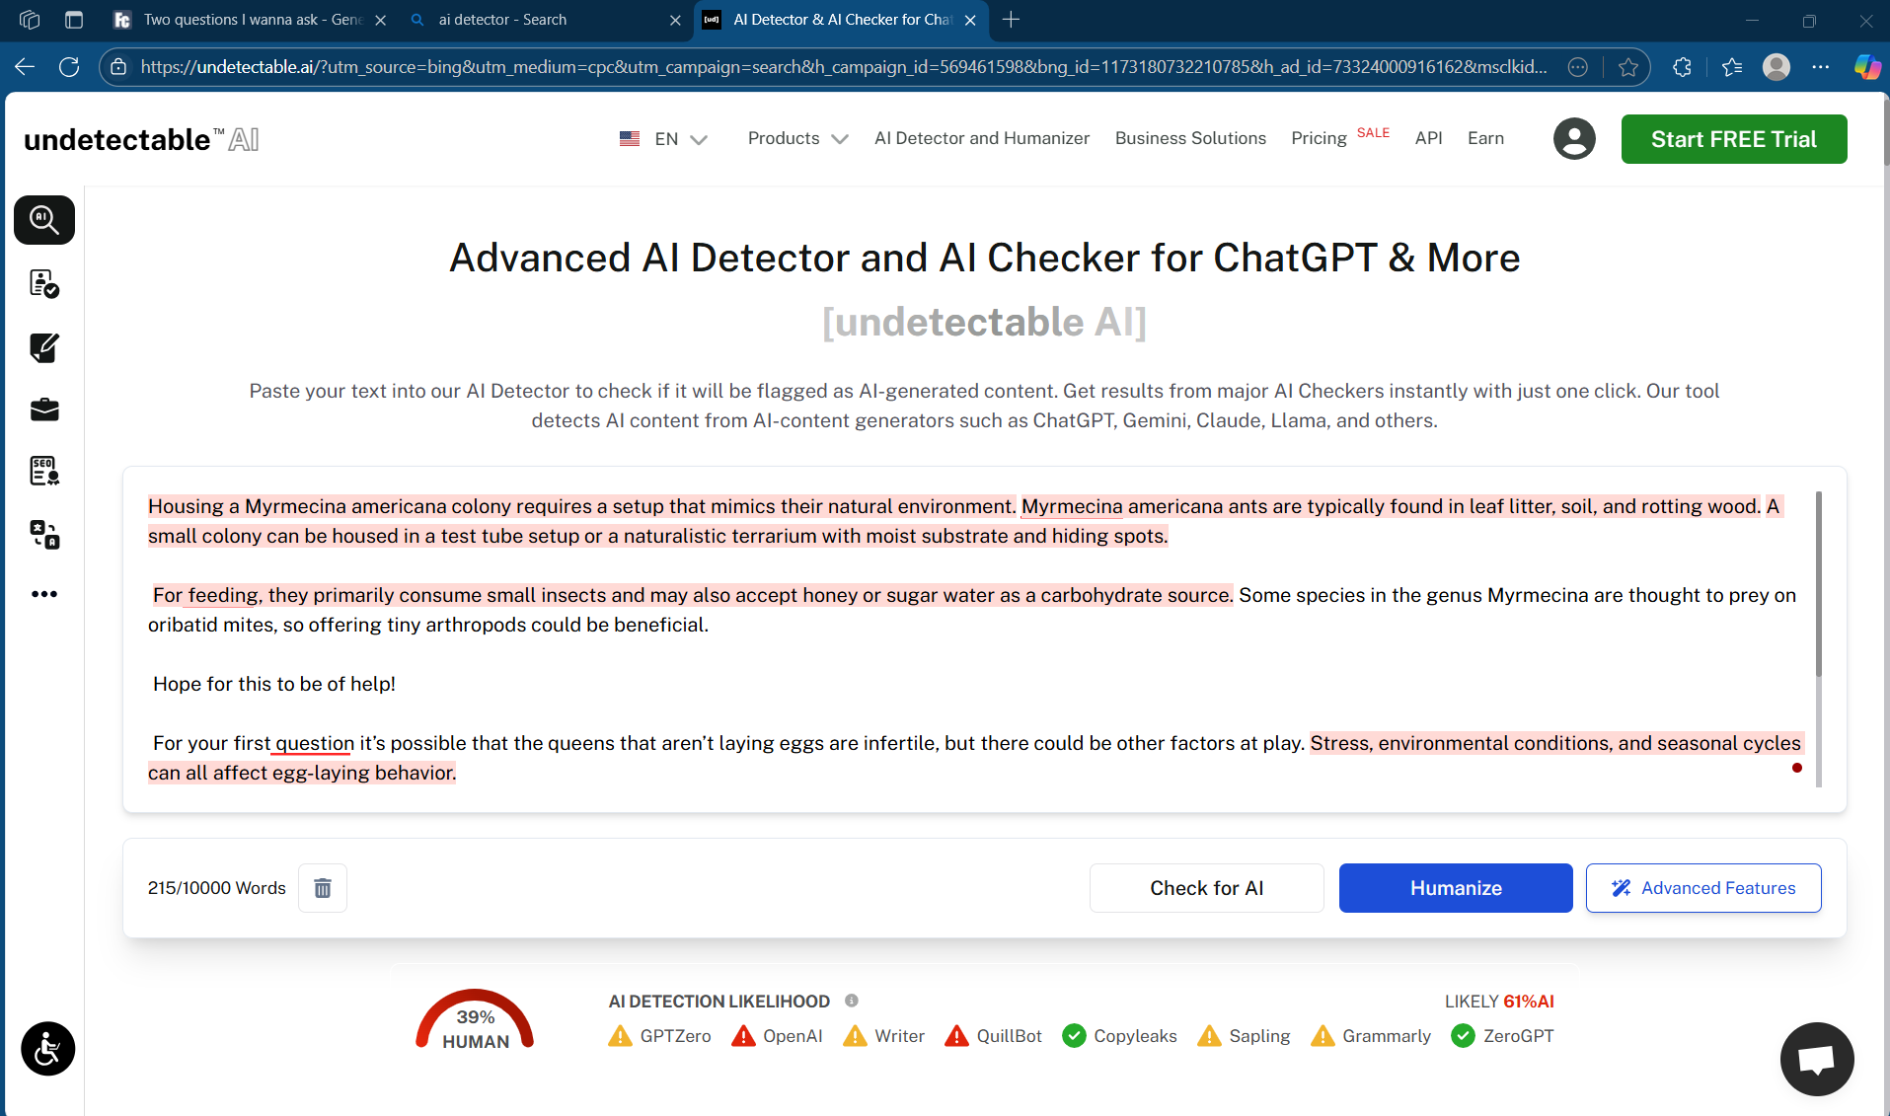Open the briefcase sidebar icon
The width and height of the screenshot is (1890, 1116).
[x=44, y=409]
